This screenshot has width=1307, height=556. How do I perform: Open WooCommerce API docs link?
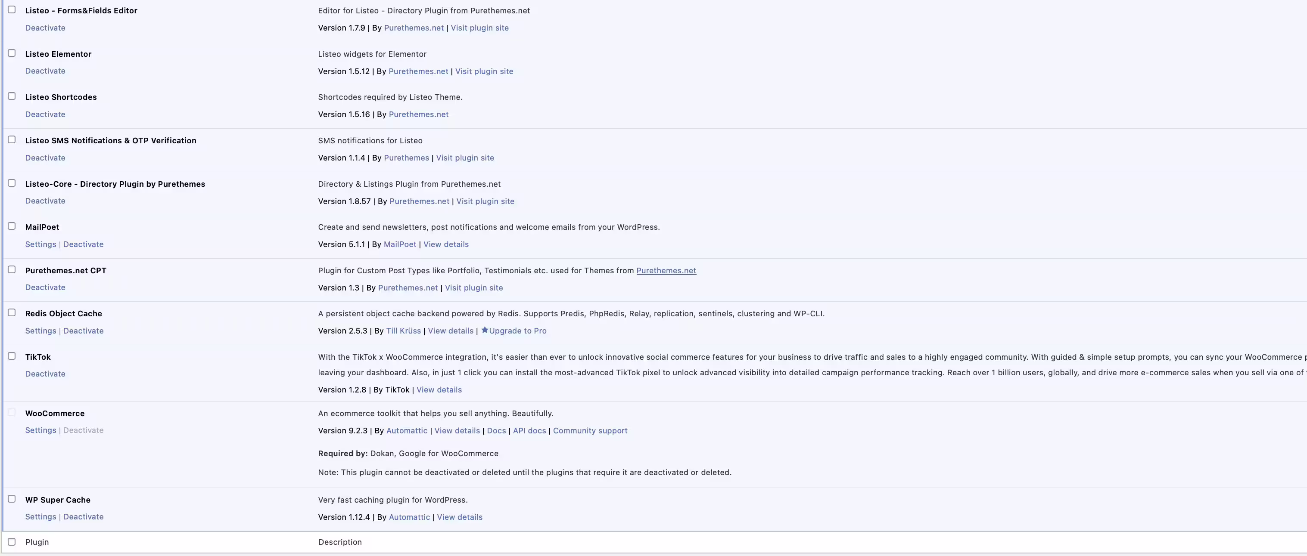(529, 430)
